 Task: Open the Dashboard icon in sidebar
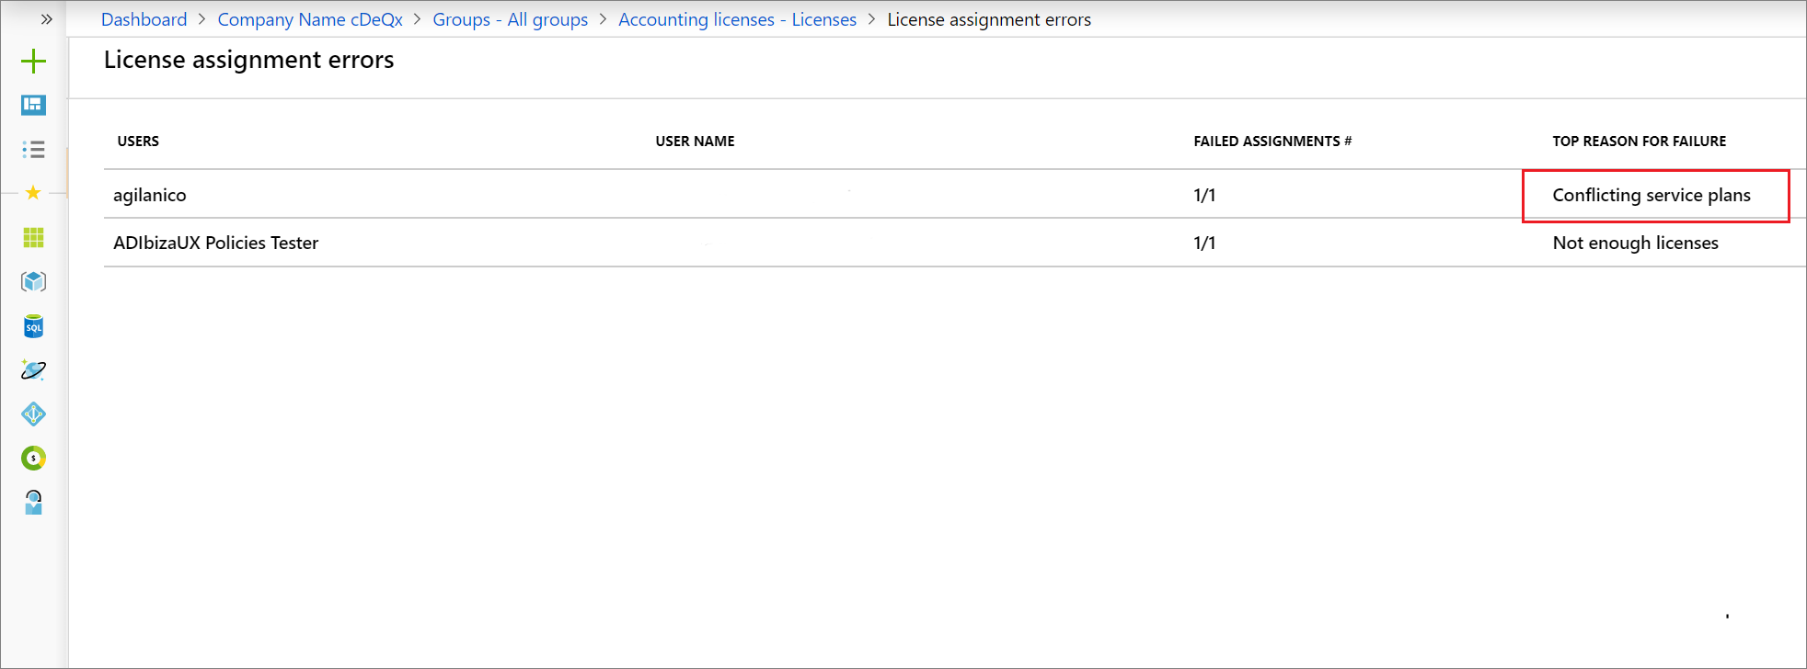coord(33,106)
